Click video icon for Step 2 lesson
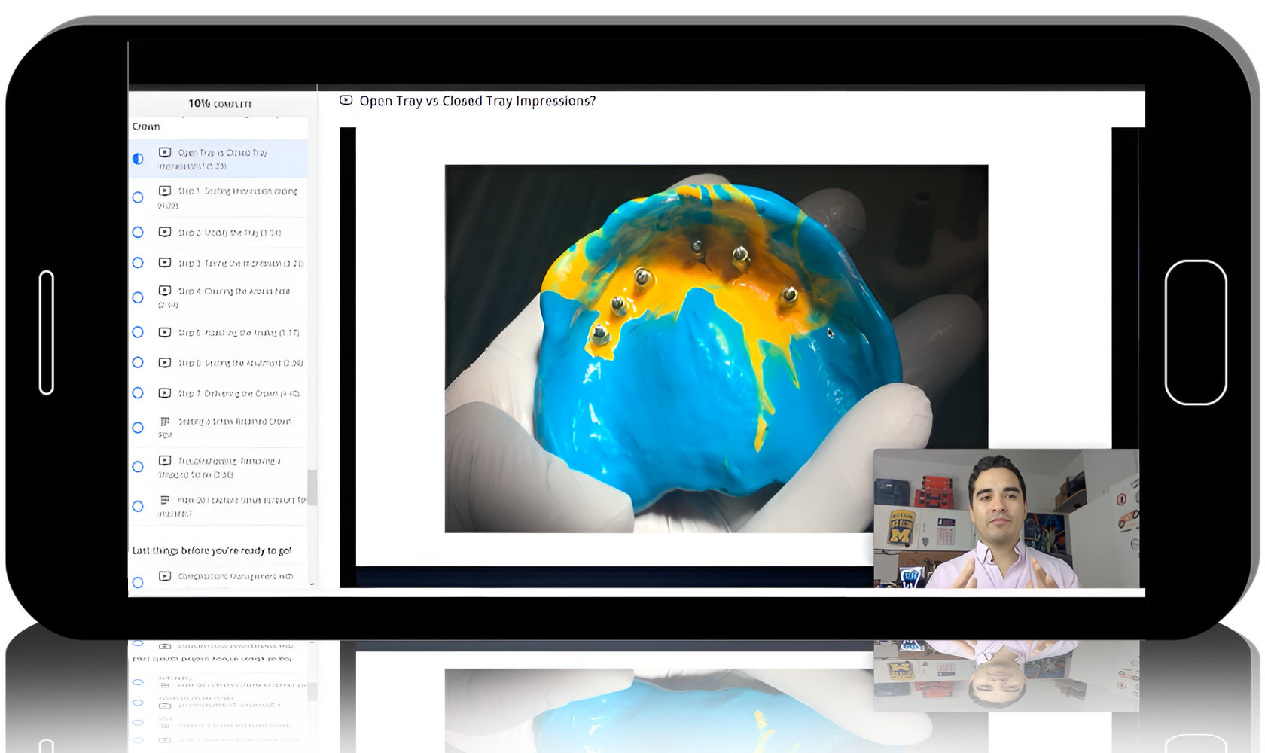This screenshot has width=1265, height=753. click(165, 232)
